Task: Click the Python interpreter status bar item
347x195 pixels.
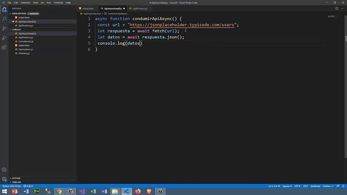Action: (11, 186)
